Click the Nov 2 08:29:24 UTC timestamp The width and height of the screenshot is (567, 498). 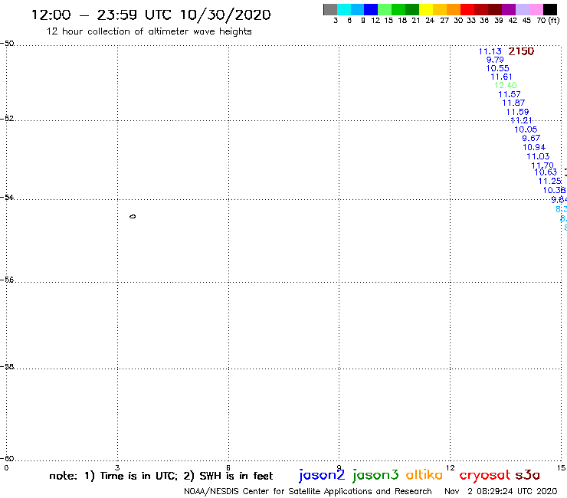point(501,492)
